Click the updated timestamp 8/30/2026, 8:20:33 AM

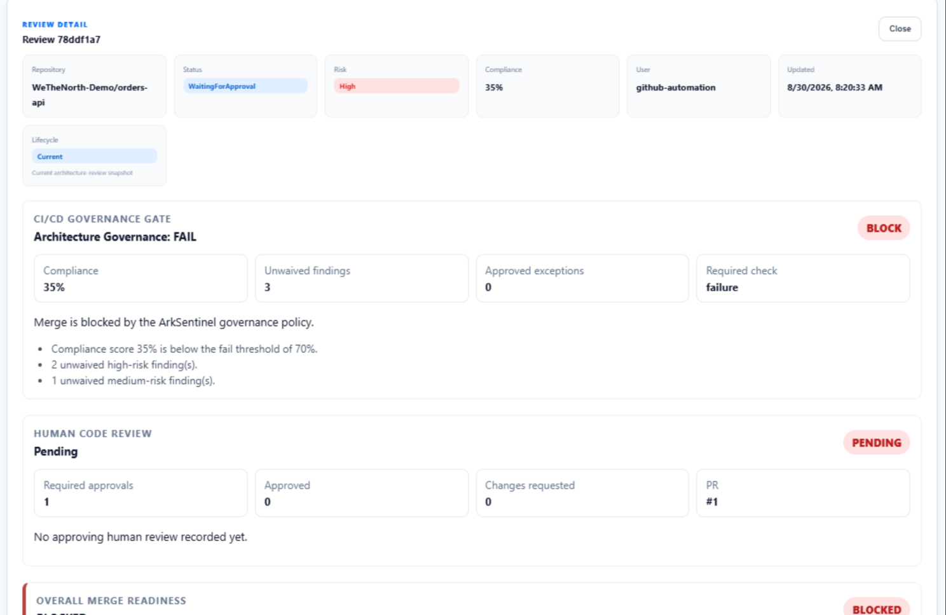pos(835,88)
